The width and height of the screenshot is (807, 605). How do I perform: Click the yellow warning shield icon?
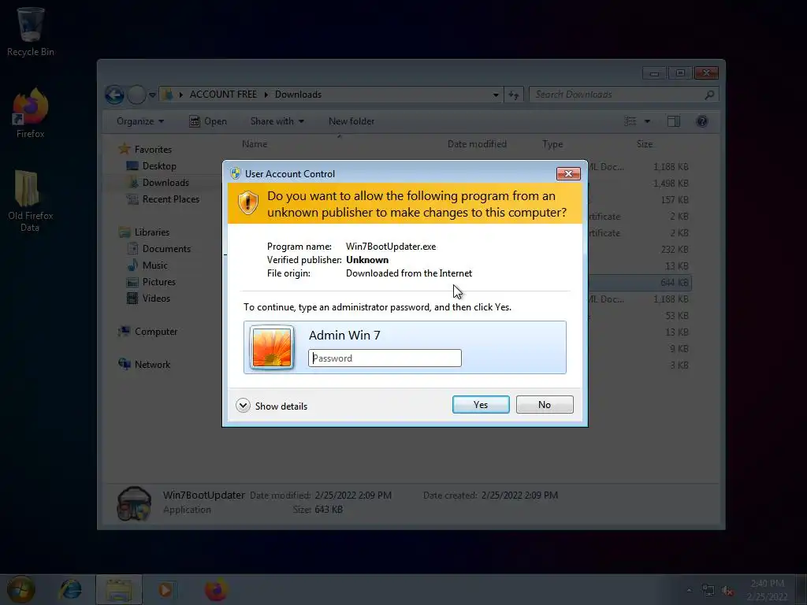[x=248, y=202]
